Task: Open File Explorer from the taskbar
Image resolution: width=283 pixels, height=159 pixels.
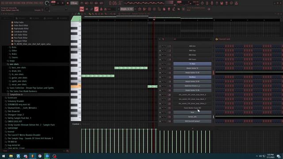Action: coord(11,156)
